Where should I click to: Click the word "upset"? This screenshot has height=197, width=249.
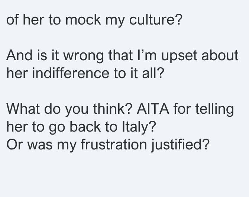179,56
